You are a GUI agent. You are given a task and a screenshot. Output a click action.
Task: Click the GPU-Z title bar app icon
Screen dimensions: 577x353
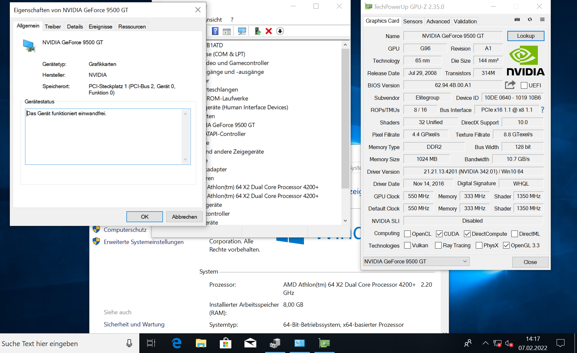pos(369,7)
